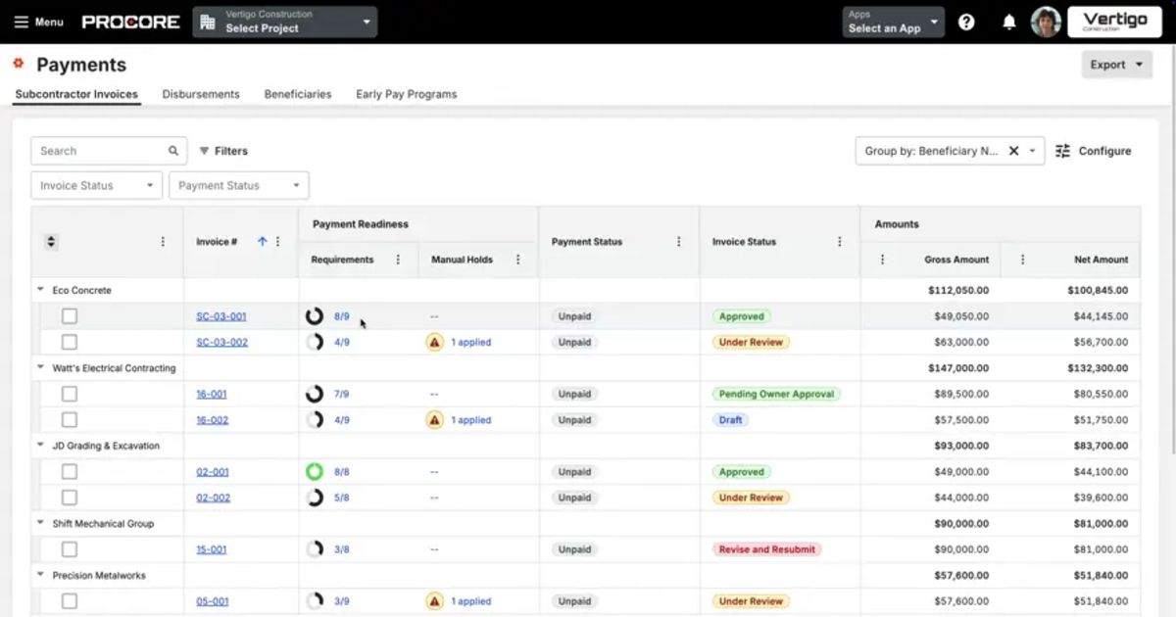Click the Procore logo
Image resolution: width=1176 pixels, height=617 pixels.
[130, 22]
